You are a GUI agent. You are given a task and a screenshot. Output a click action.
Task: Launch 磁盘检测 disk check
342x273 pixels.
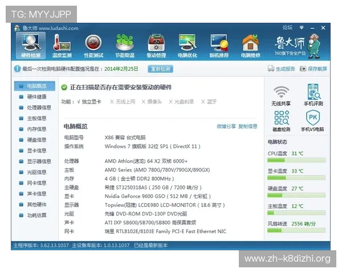click(x=281, y=121)
